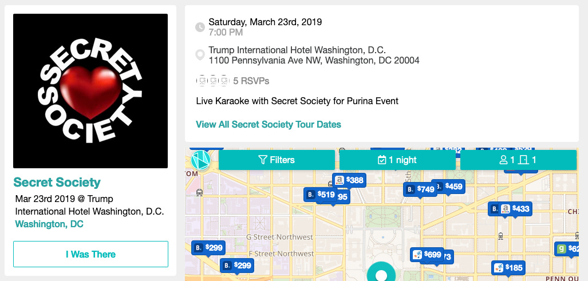This screenshot has height=281, width=588.
Task: Select the $519 hotel price marker
Action: coord(321,195)
